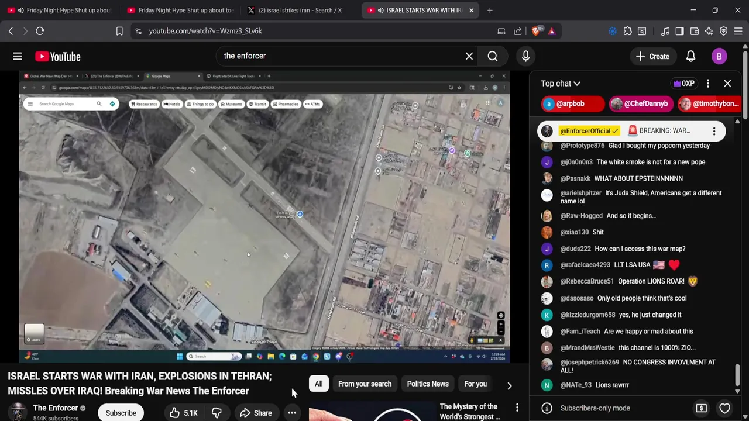Open more actions under the video
749x421 pixels.
tap(292, 413)
